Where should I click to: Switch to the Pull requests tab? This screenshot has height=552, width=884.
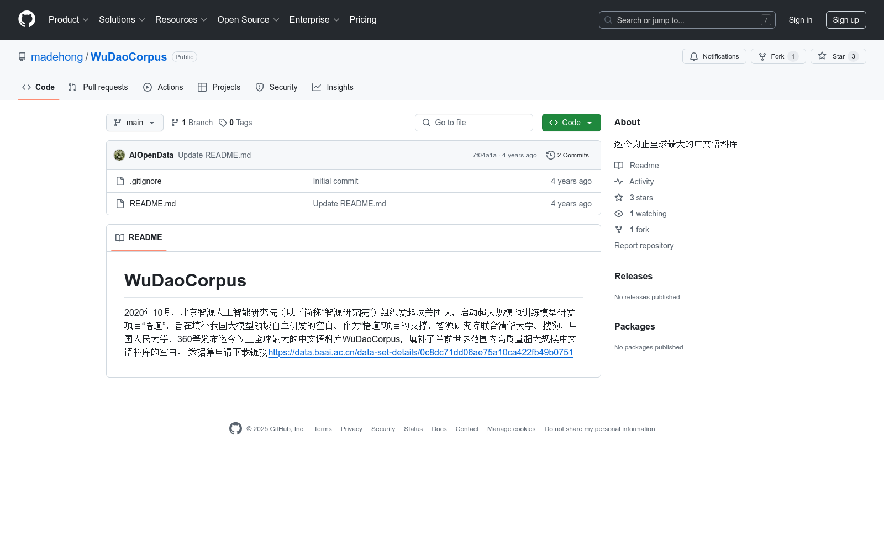98,87
